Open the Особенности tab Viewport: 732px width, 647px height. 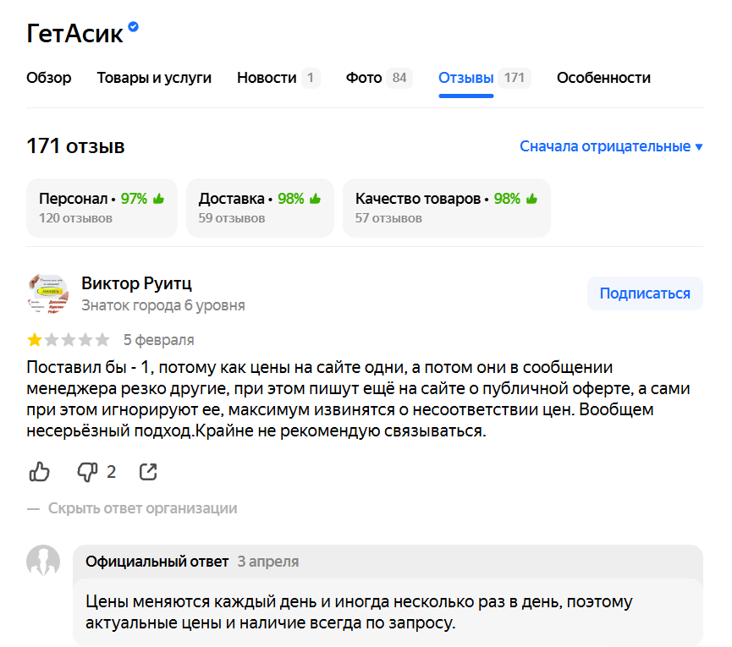coord(603,78)
